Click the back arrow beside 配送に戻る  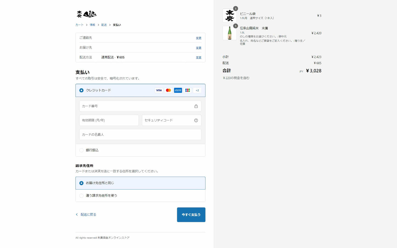coord(77,214)
